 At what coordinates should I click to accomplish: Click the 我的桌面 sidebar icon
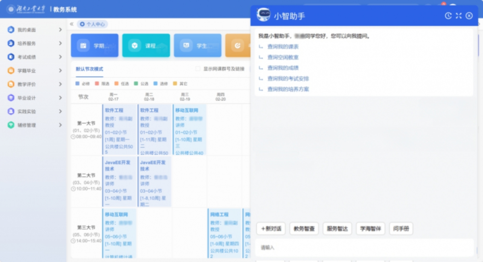coord(11,30)
